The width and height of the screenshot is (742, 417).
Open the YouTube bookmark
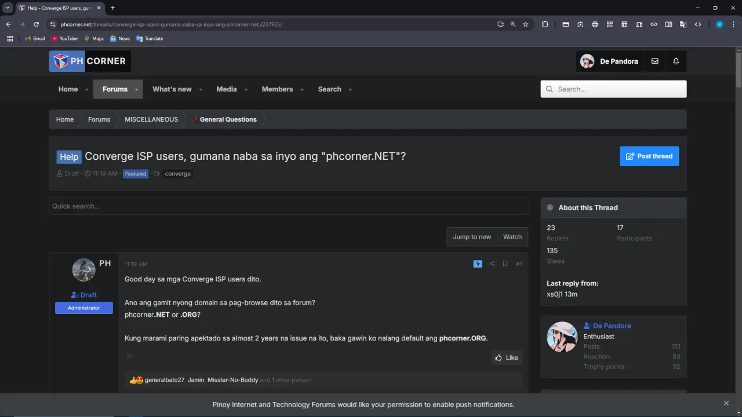64,39
